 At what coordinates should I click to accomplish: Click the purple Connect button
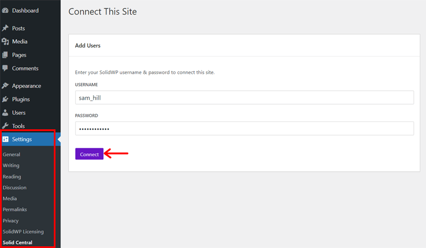89,154
